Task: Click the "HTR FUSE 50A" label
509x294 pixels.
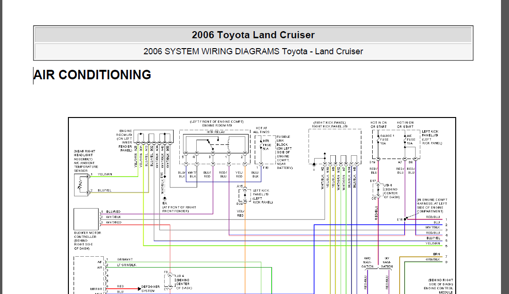Action: [x=267, y=145]
